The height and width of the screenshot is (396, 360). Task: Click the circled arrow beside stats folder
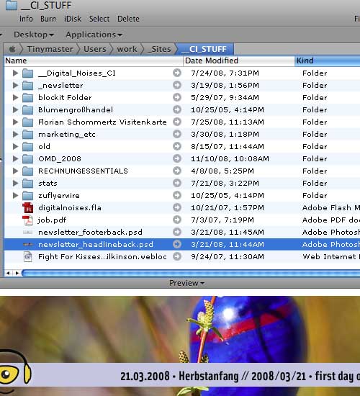(177, 183)
